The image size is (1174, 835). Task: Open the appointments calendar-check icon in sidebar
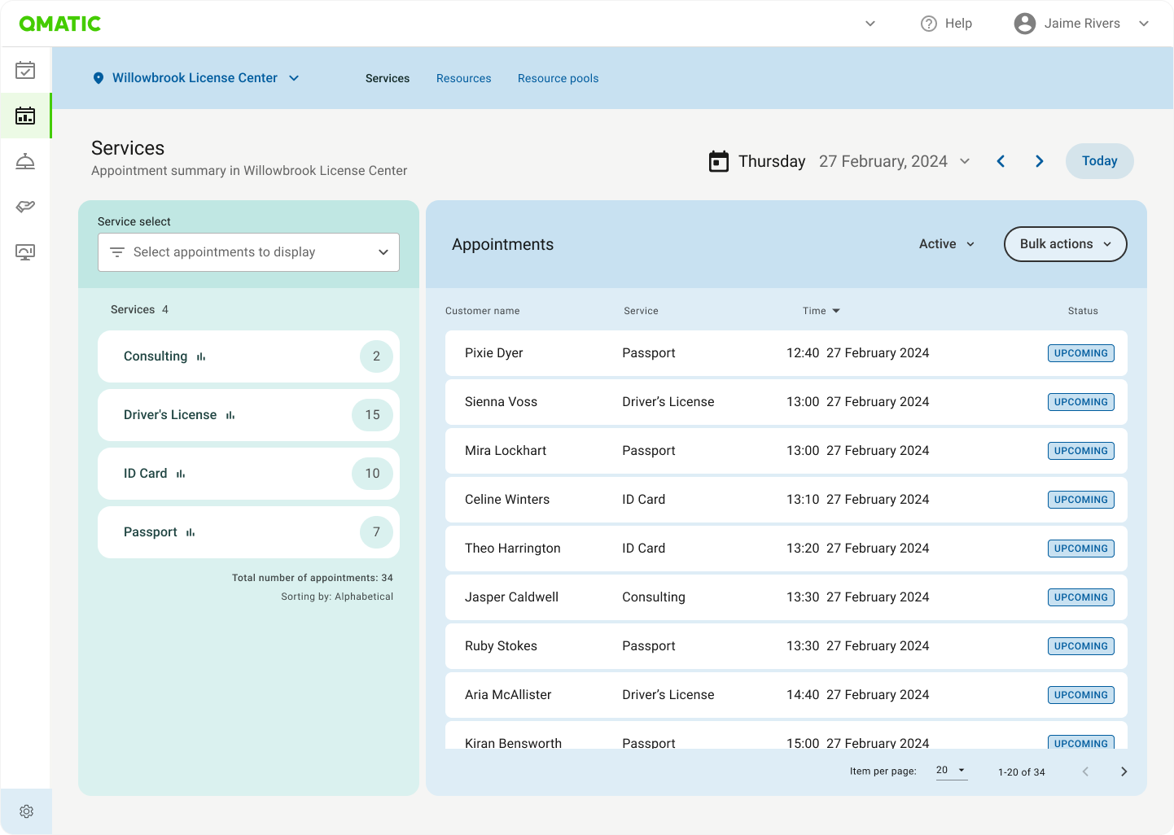point(25,71)
